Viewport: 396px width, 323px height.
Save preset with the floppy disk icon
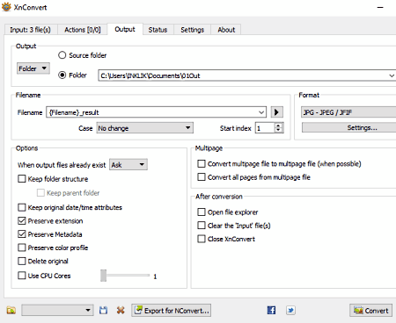pos(103,311)
